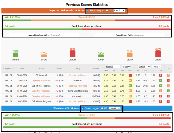
Task: Enable HT checkbox in orange header
Action: pos(107,11)
